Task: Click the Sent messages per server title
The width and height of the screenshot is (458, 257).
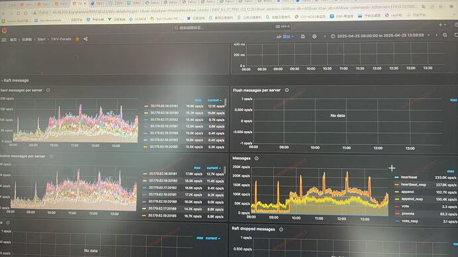Action: coord(21,90)
